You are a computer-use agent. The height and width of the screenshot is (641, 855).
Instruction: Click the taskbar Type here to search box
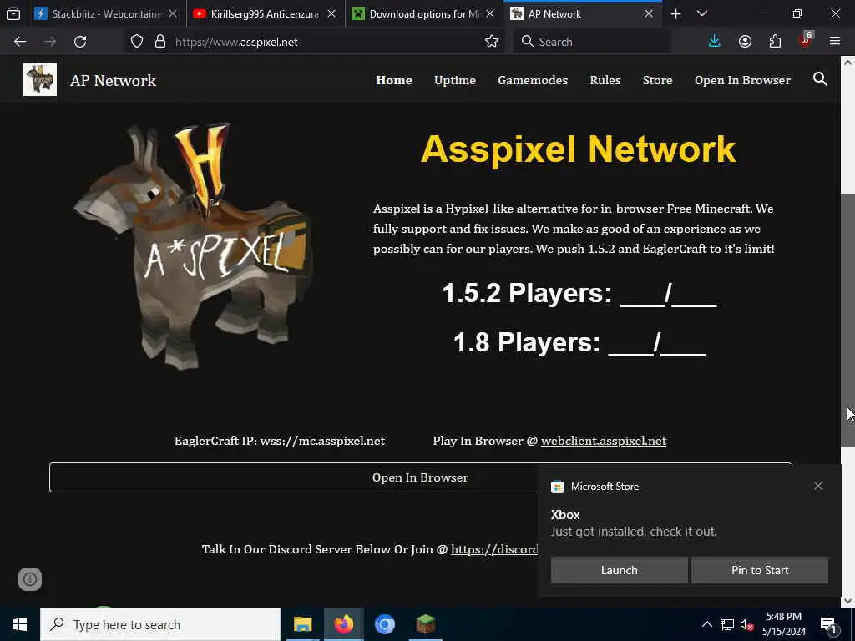coord(160,624)
